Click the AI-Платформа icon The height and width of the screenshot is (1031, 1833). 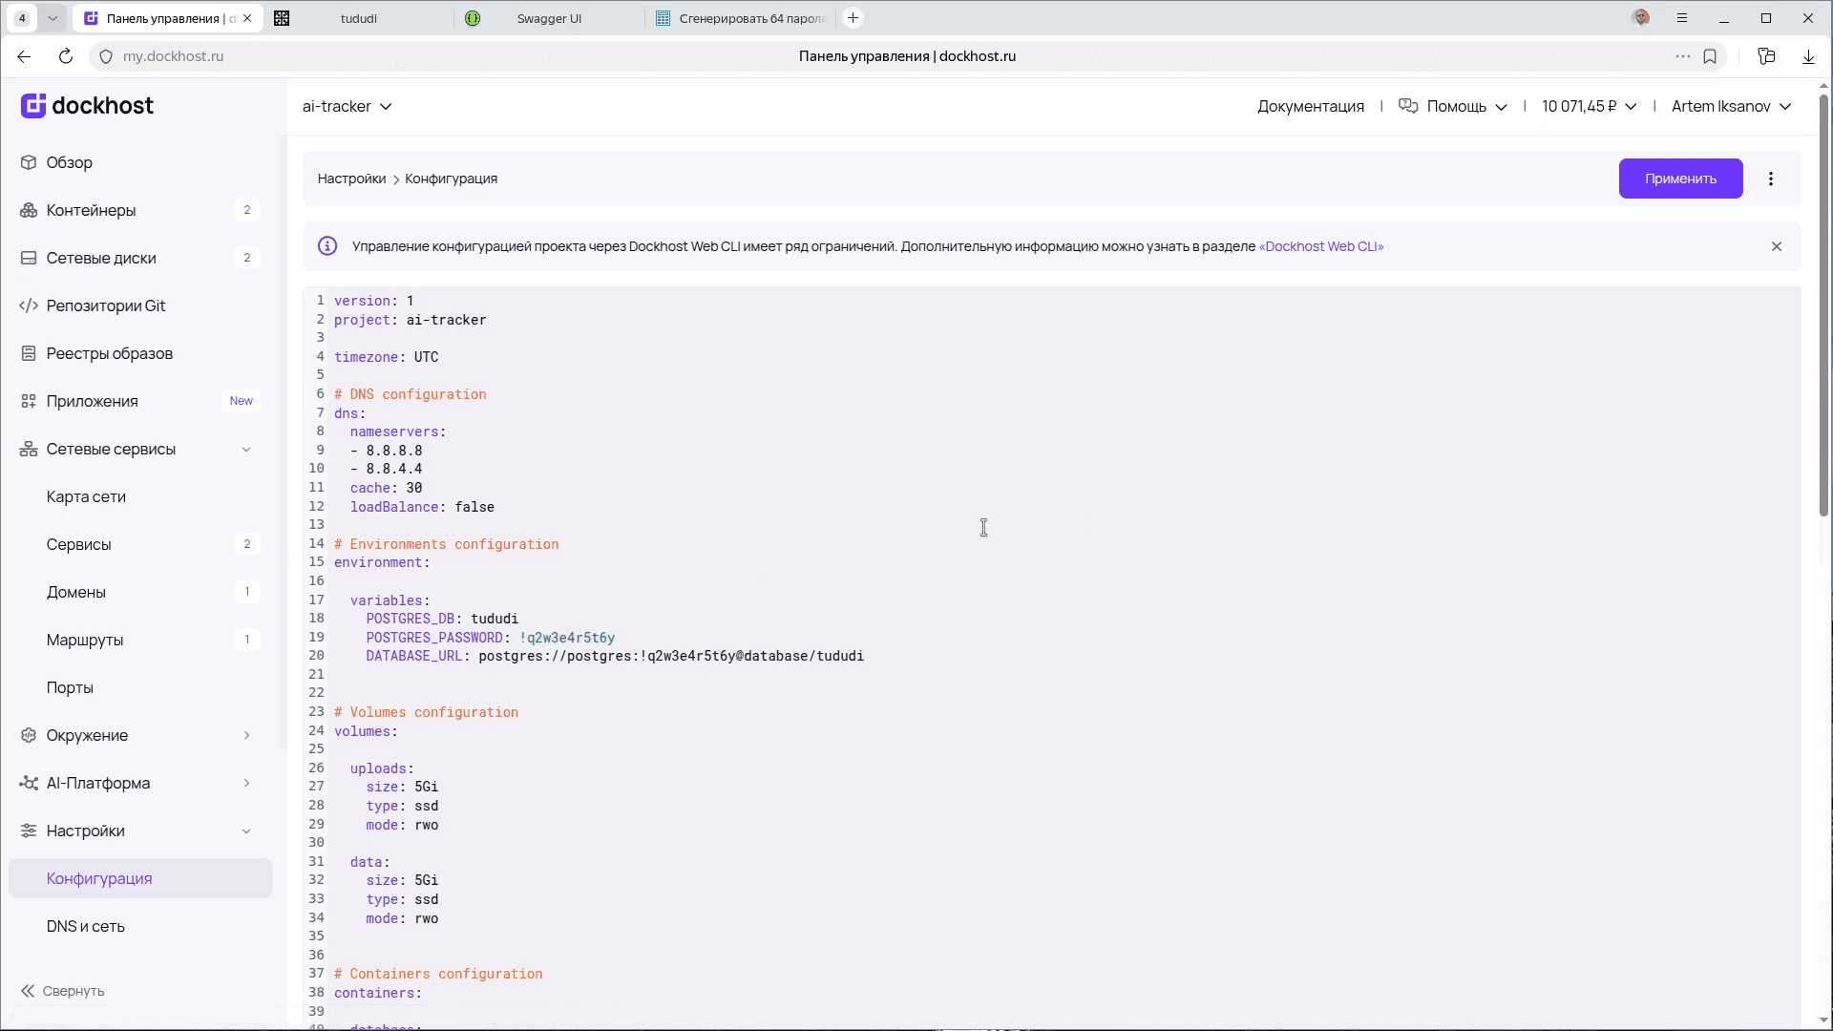point(29,783)
